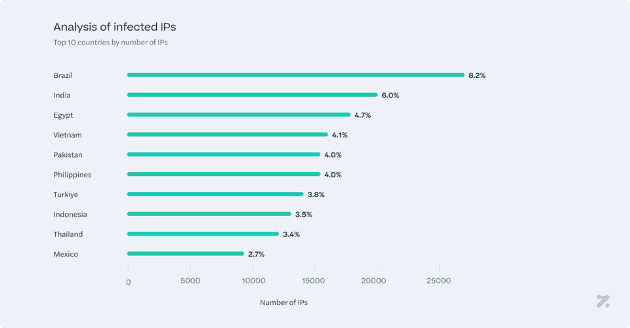This screenshot has width=630, height=328.
Task: Click the 25000 axis tick label
Action: pos(439,282)
